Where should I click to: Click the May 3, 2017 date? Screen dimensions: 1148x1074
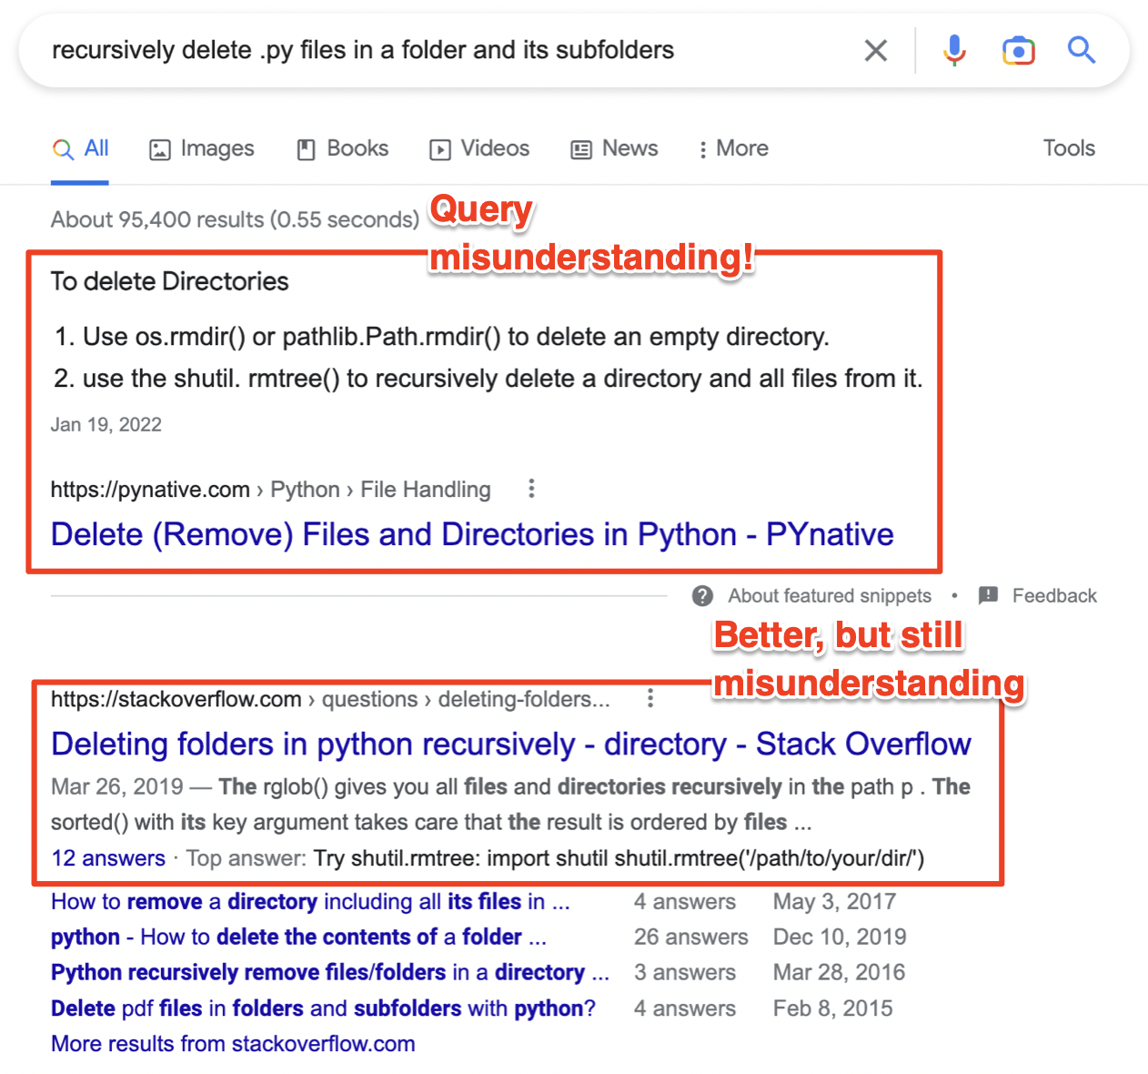tap(834, 902)
